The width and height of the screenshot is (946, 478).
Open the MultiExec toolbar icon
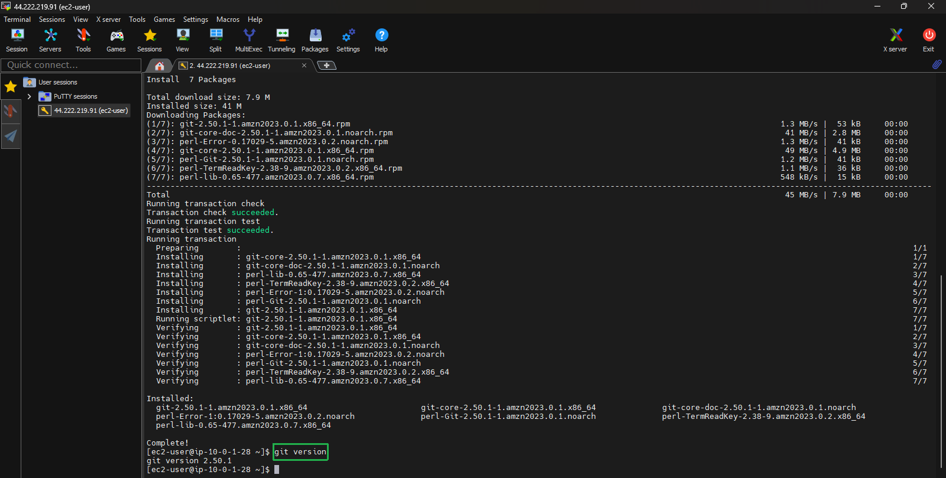[x=249, y=40]
